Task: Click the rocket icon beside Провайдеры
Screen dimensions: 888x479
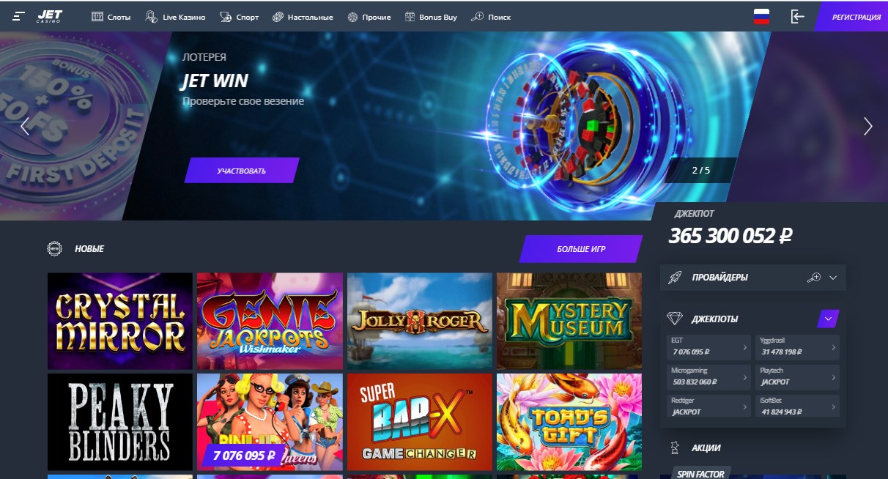Action: 676,278
